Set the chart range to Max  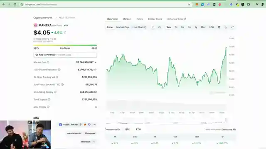coord(203,27)
